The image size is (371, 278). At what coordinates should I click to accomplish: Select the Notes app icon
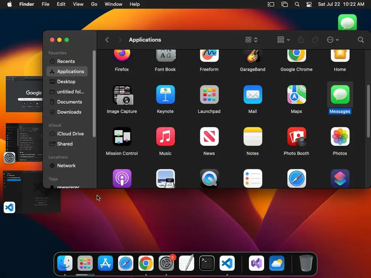tap(253, 136)
